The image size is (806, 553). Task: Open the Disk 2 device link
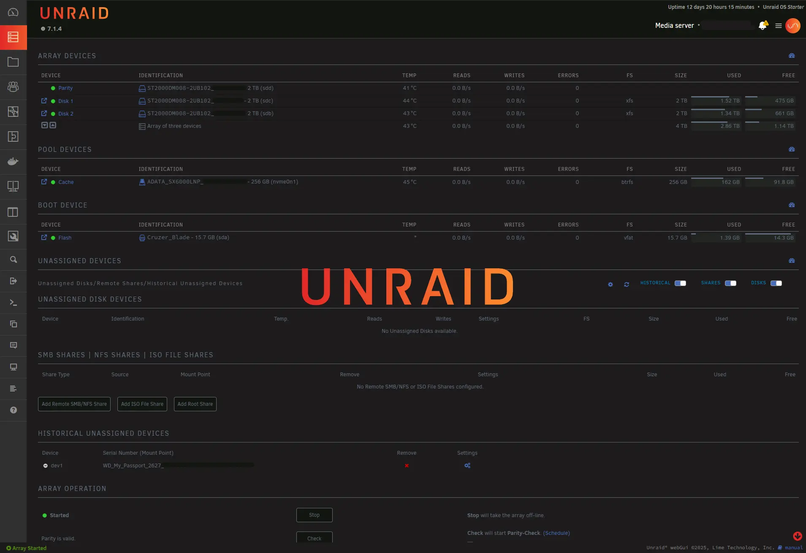click(65, 114)
